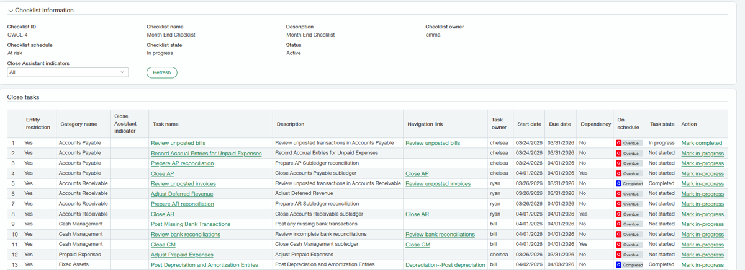Click blue Completed icon for Review unposted invoices

tap(618, 184)
